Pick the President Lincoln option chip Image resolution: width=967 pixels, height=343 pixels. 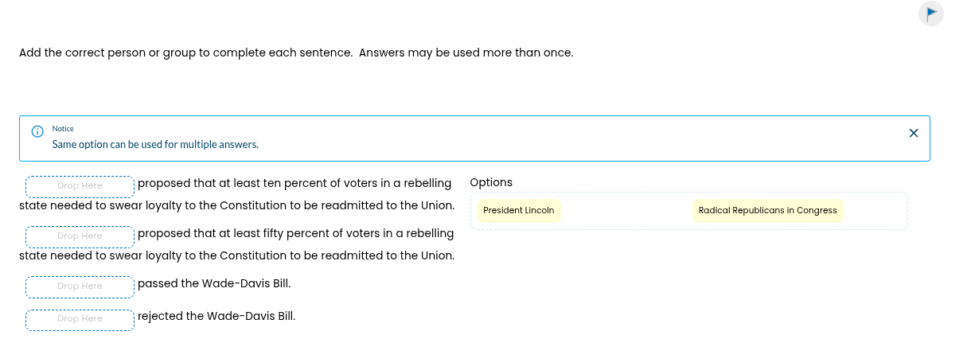click(x=518, y=211)
